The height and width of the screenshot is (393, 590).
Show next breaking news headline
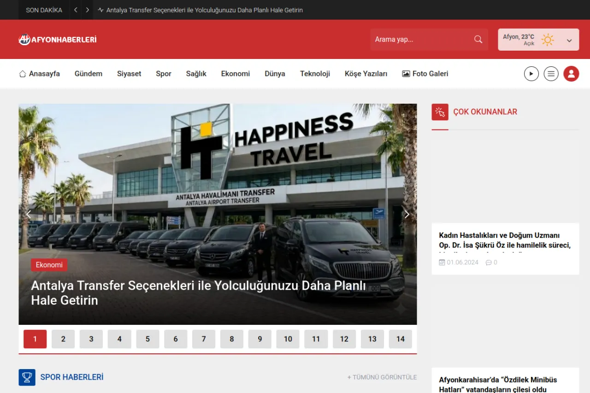[87, 10]
